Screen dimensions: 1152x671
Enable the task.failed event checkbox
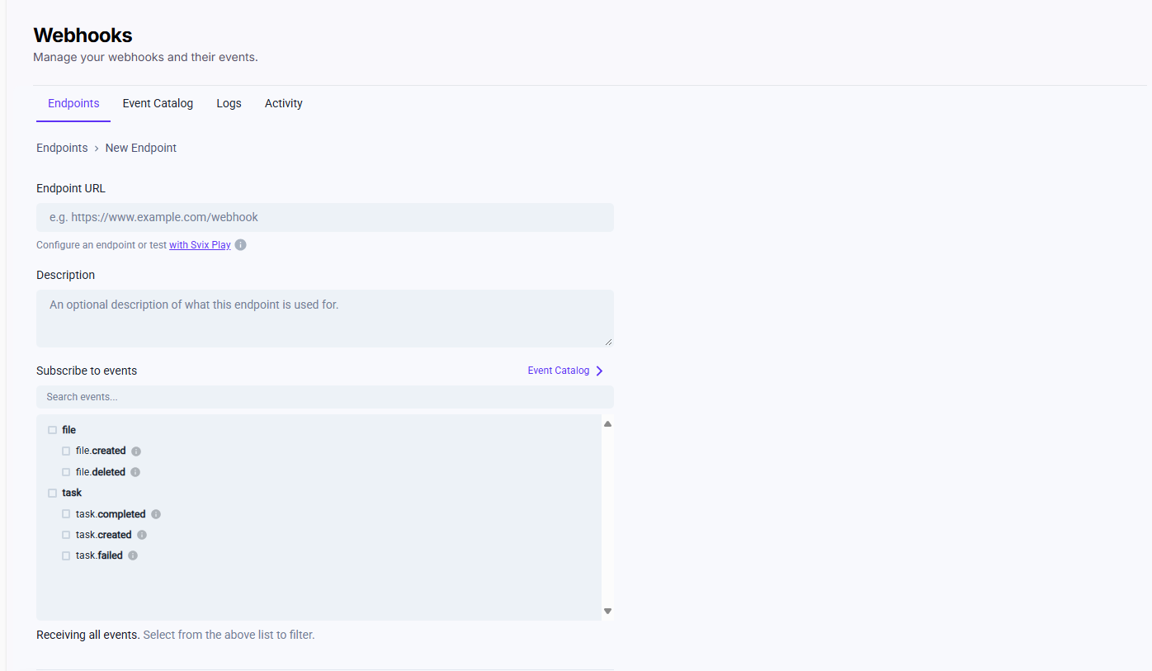coord(66,555)
